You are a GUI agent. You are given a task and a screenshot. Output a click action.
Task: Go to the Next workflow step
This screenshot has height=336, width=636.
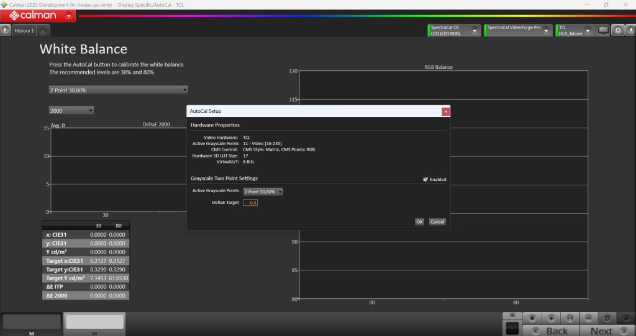coord(607,331)
